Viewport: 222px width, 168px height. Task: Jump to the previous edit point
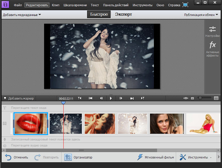click(x=90, y=98)
